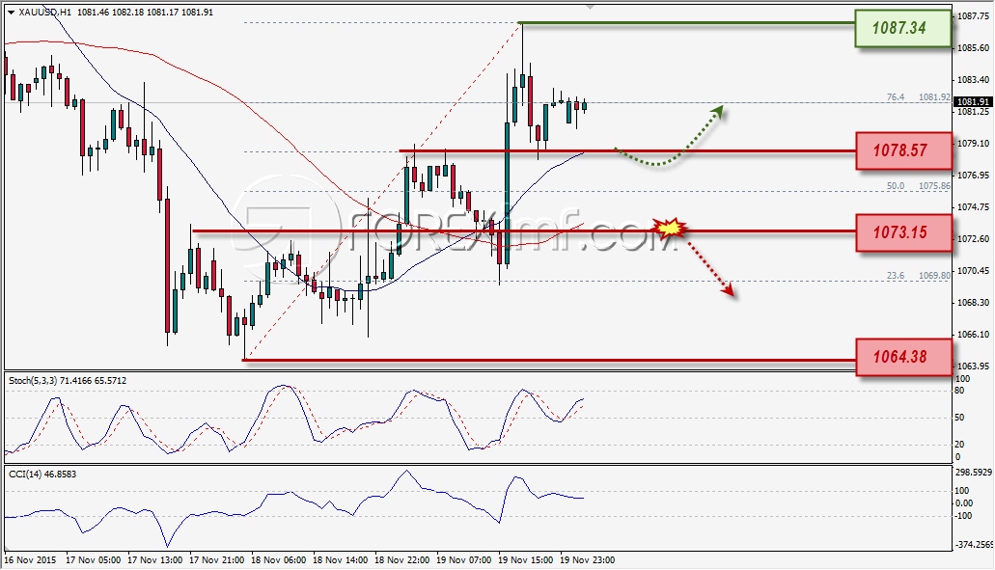Click the green dotted upward arrow head
995x570 pixels.
(718, 112)
